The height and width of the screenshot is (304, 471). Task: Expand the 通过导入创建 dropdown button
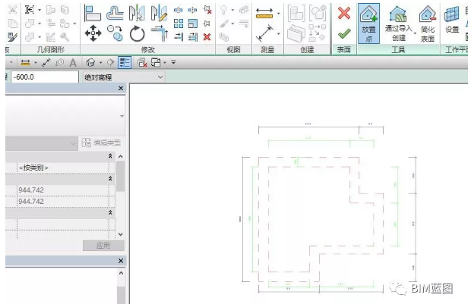pos(415,33)
